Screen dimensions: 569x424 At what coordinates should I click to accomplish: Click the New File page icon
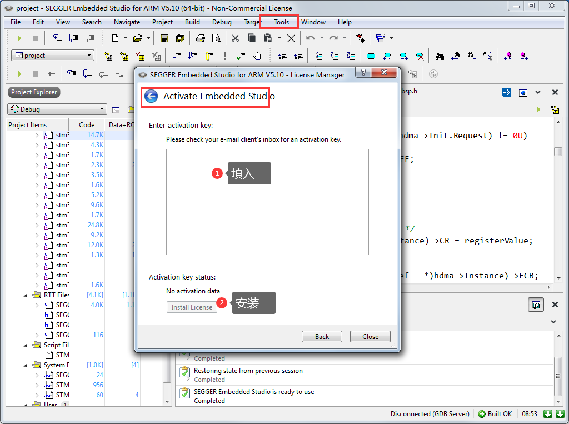(115, 38)
